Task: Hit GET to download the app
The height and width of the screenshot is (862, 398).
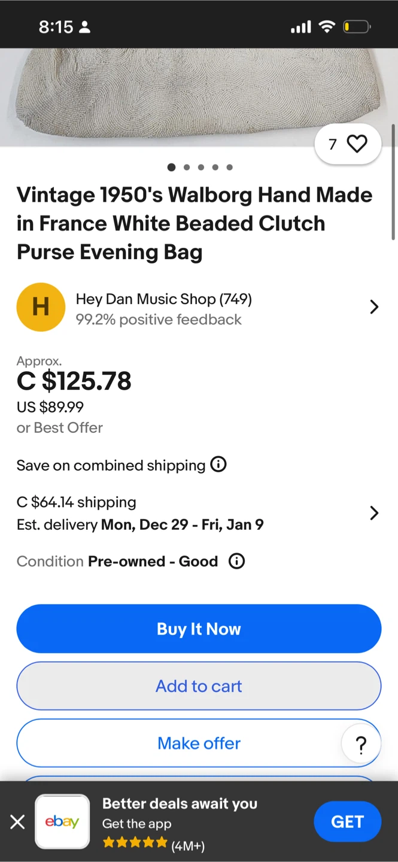Action: (347, 822)
